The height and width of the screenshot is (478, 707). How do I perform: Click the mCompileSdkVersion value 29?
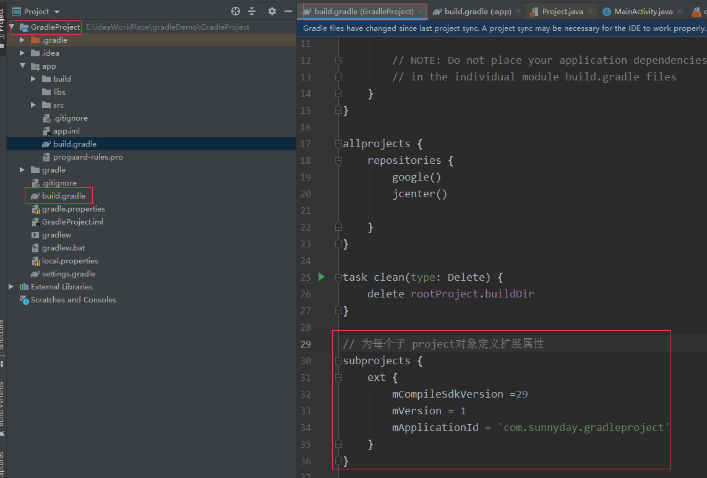click(521, 394)
